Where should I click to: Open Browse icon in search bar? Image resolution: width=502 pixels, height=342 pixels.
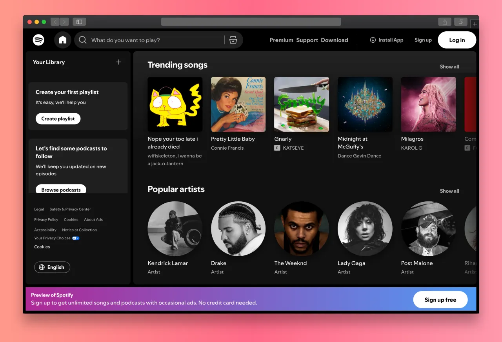click(x=233, y=40)
